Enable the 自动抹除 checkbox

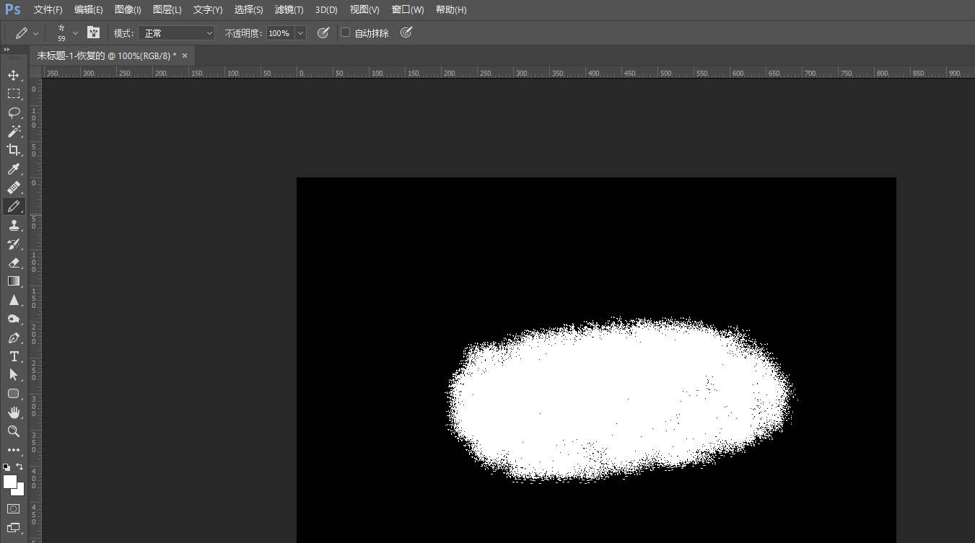[x=345, y=33]
